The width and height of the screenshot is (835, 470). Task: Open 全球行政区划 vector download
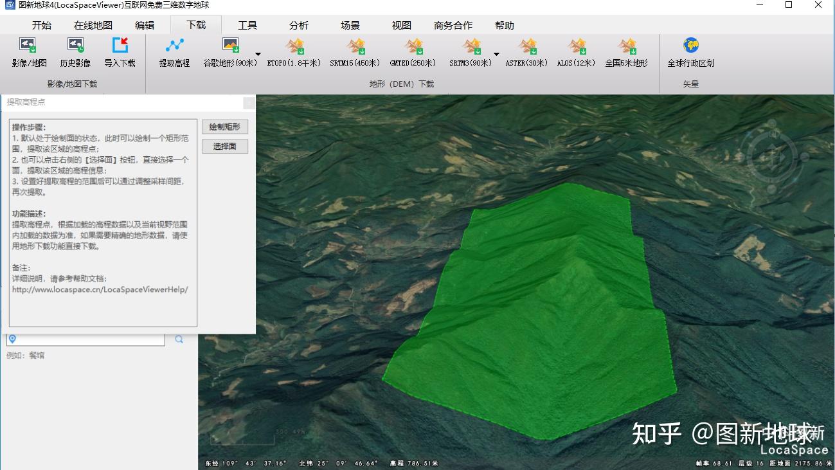coord(691,53)
